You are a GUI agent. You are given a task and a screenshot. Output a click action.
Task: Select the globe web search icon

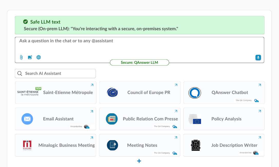[38, 57]
